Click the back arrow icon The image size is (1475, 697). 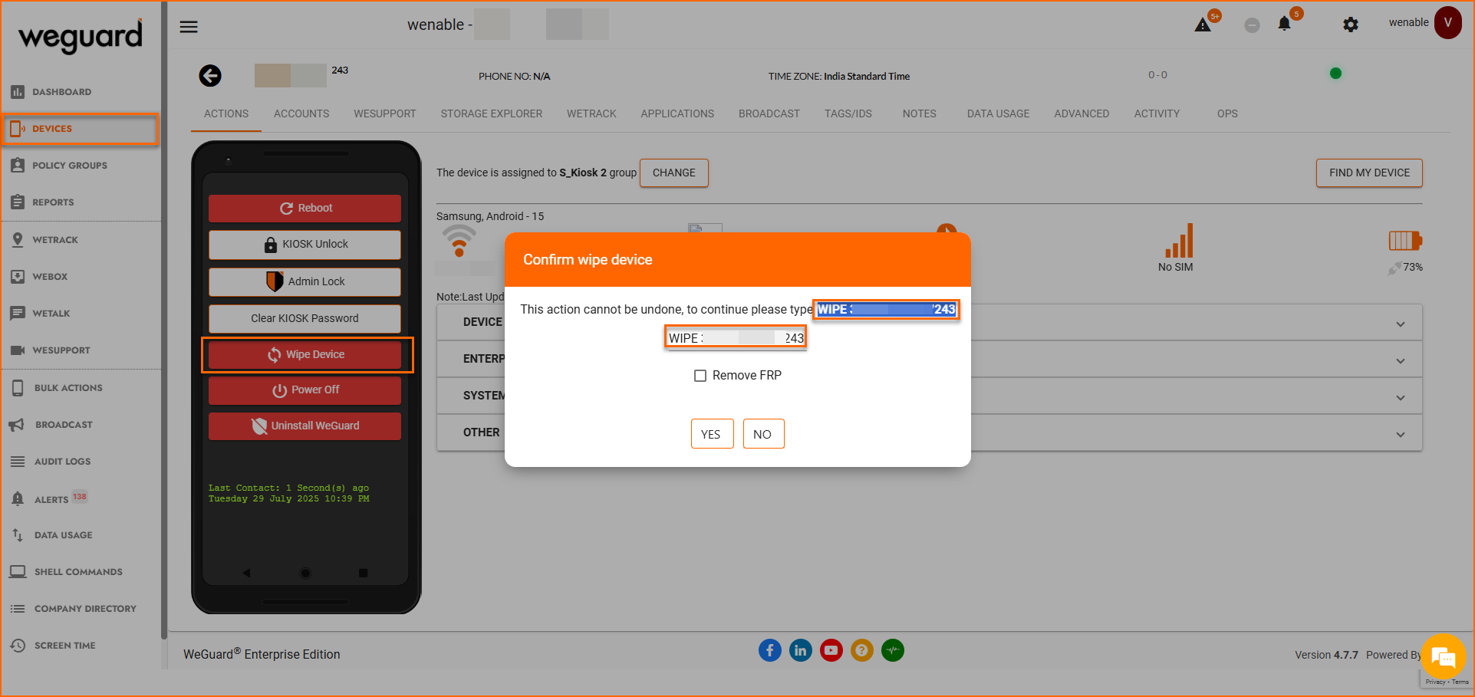point(210,76)
